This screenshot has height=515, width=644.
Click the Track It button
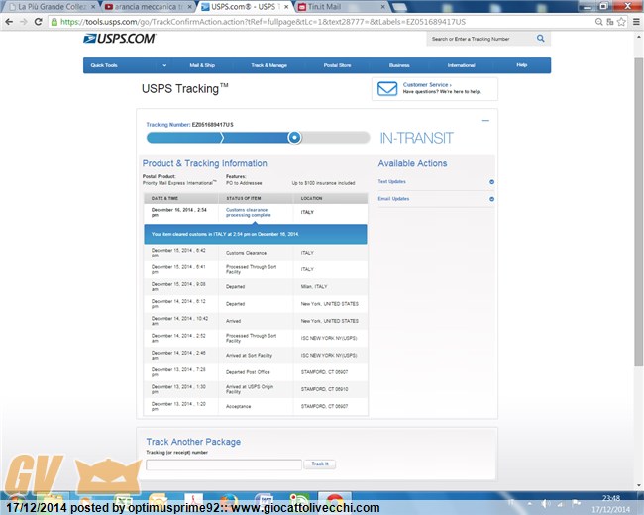point(320,464)
